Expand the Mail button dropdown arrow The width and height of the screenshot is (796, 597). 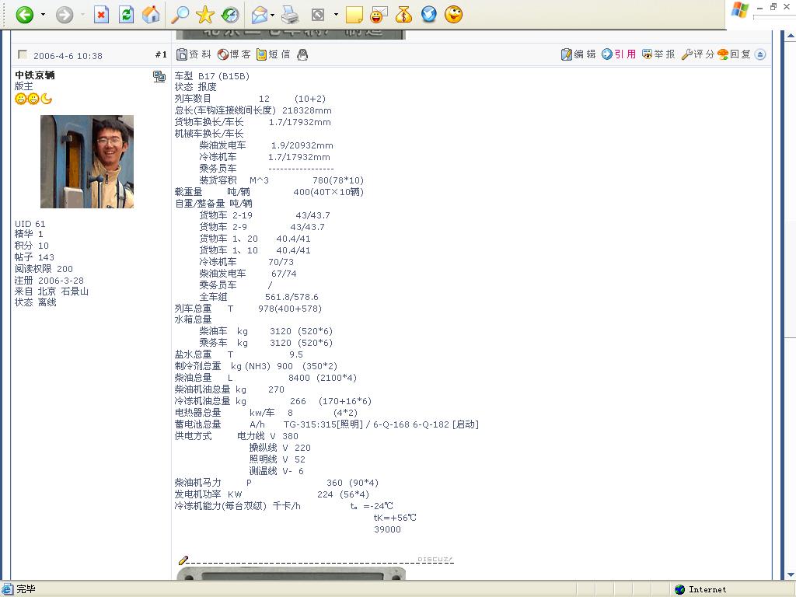273,15
